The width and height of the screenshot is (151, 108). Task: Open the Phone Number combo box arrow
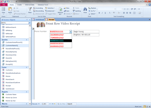[x=71, y=32]
